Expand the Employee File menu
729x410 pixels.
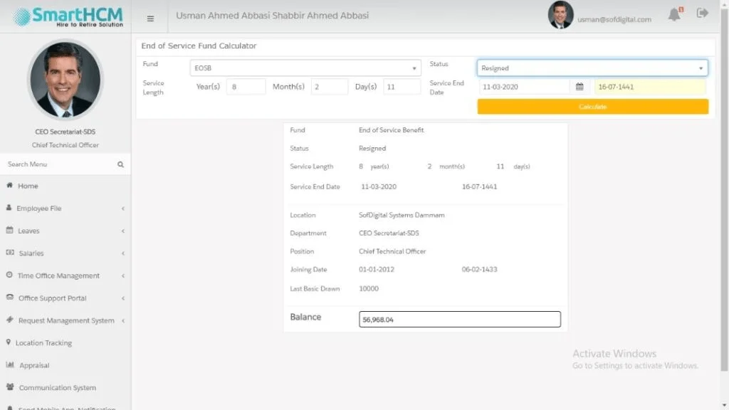click(x=65, y=209)
